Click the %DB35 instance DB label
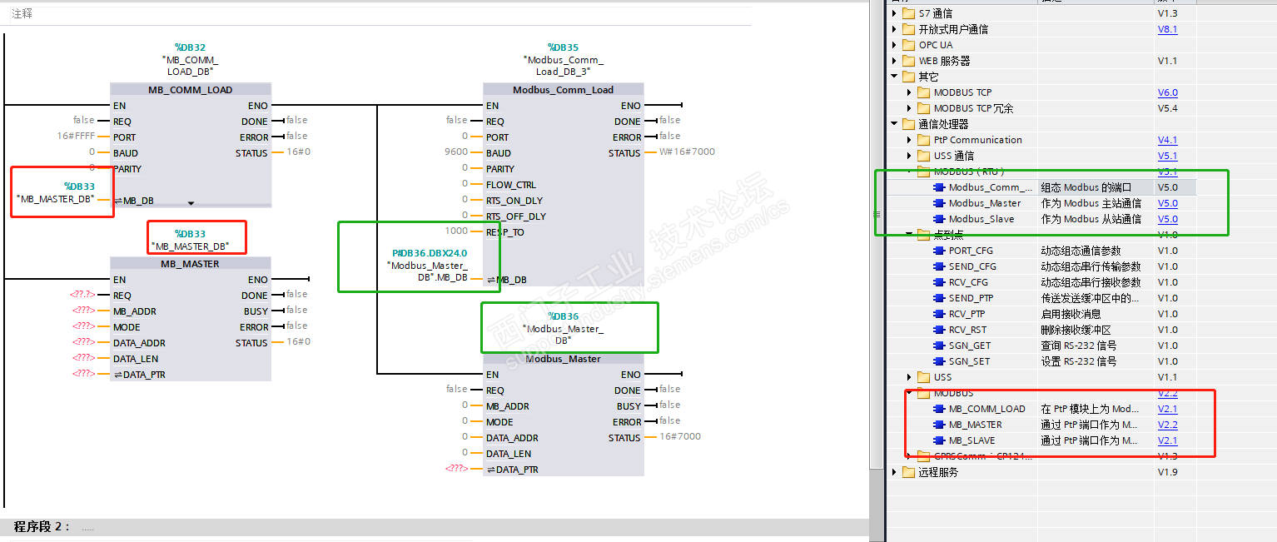Screen dimensions: 1277x542 [x=563, y=47]
